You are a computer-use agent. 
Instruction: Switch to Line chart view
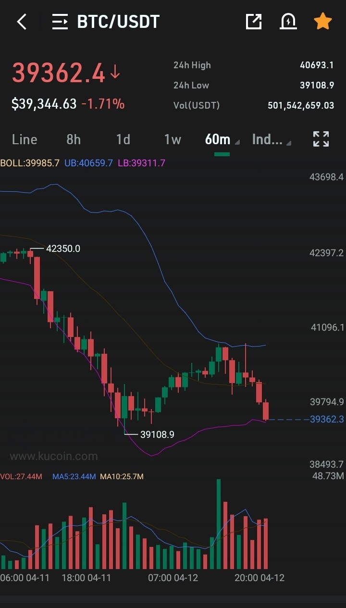pyautogui.click(x=25, y=139)
